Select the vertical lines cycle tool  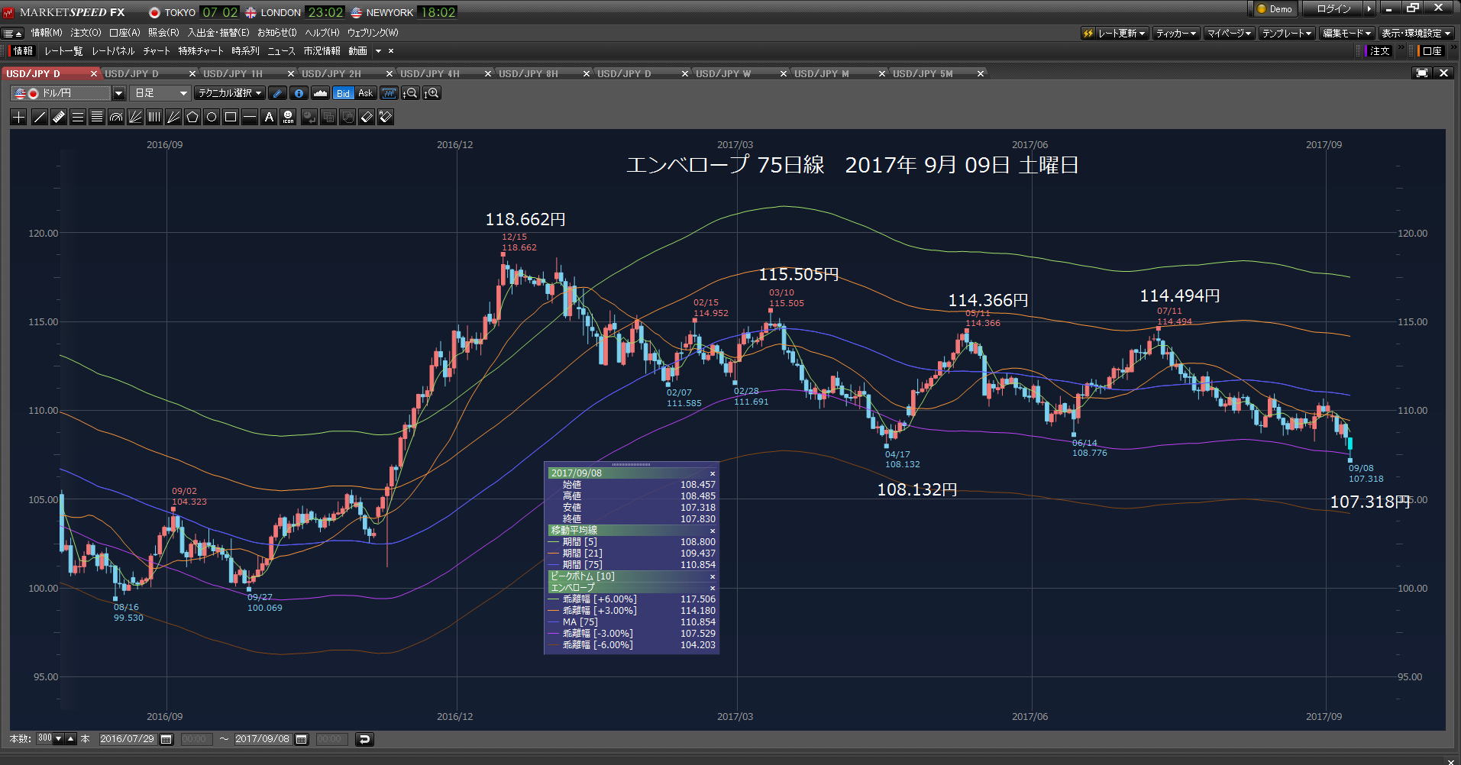[154, 117]
